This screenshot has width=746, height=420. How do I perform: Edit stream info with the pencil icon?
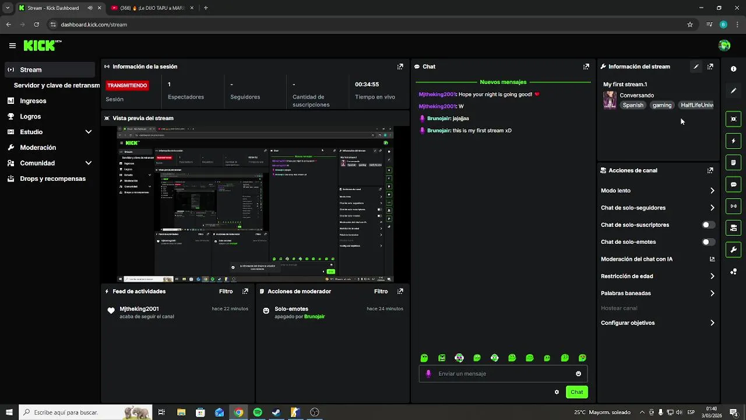696,66
